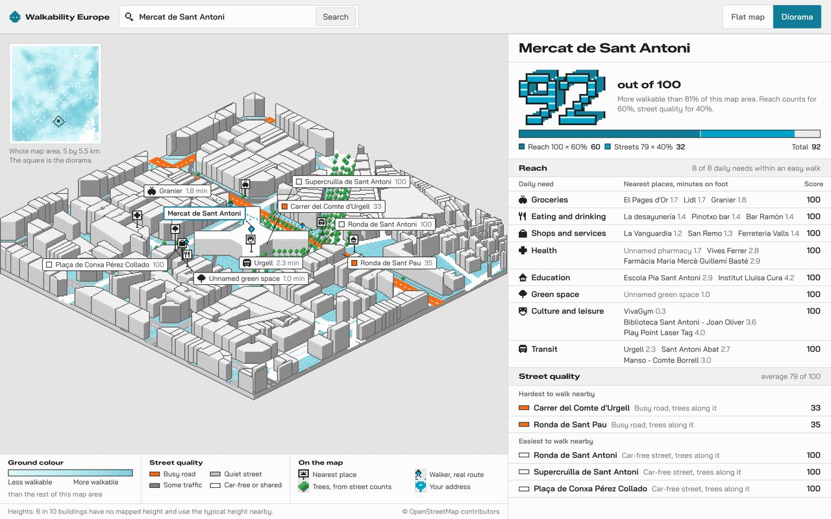The width and height of the screenshot is (831, 519).
Task: Click the Ground colour walkability gradient bar
Action: pyautogui.click(x=70, y=473)
